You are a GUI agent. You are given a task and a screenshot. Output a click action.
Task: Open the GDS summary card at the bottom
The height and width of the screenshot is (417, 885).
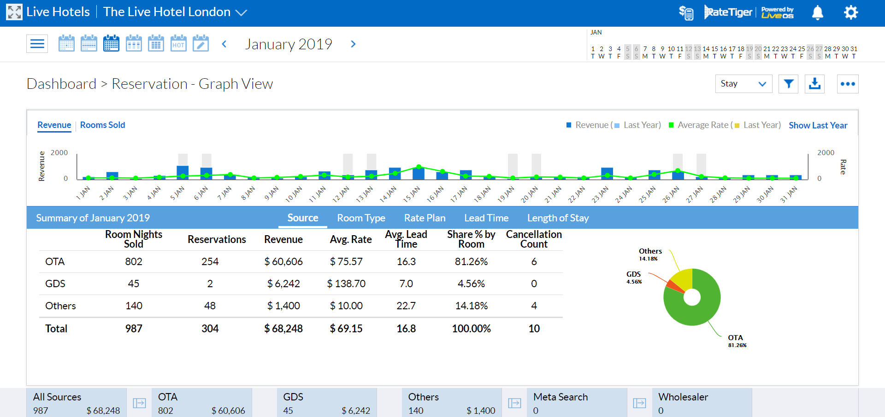click(327, 403)
